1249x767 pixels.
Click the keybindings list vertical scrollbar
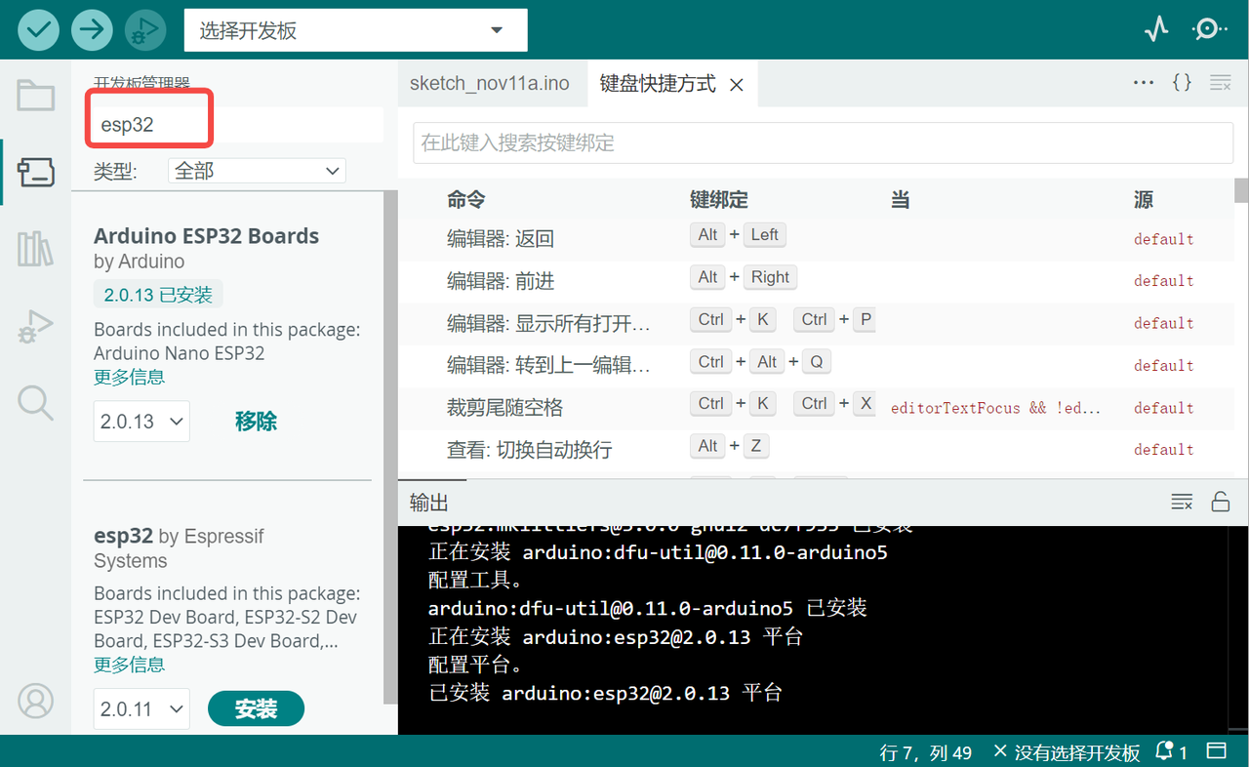[1241, 189]
